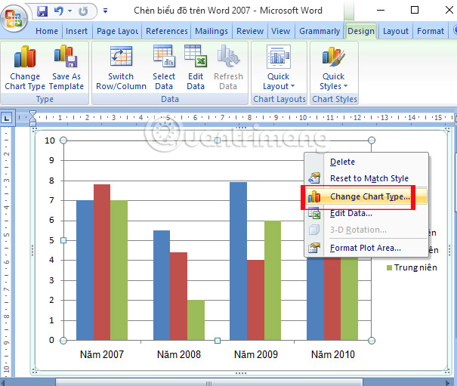Switch to the chart Format tab
This screenshot has width=457, height=386.
[x=431, y=31]
